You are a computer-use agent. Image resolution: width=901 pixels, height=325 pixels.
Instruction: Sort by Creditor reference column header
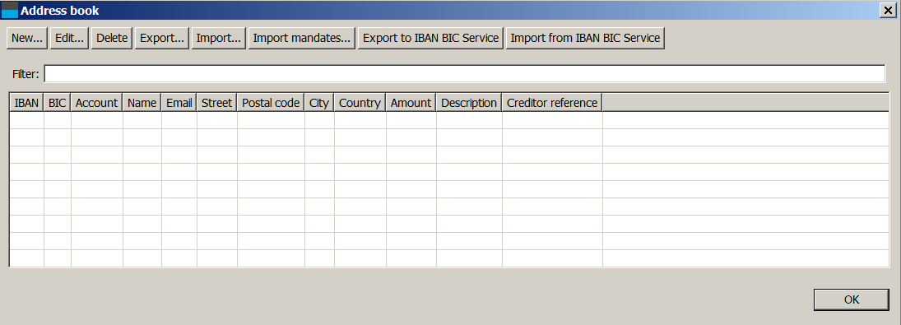pos(552,103)
